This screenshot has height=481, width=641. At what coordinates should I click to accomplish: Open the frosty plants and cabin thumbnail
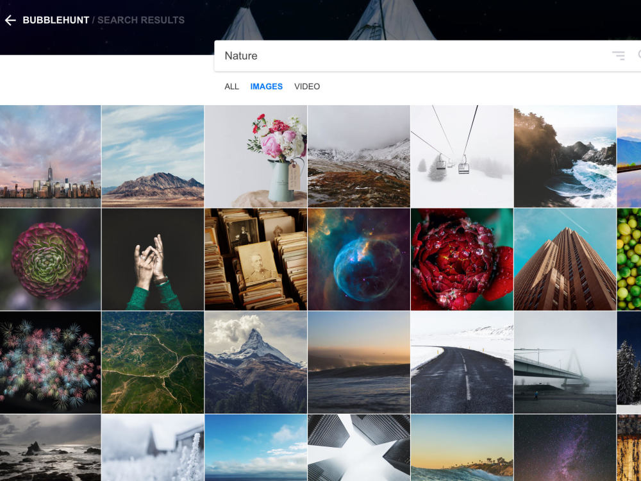(x=153, y=448)
